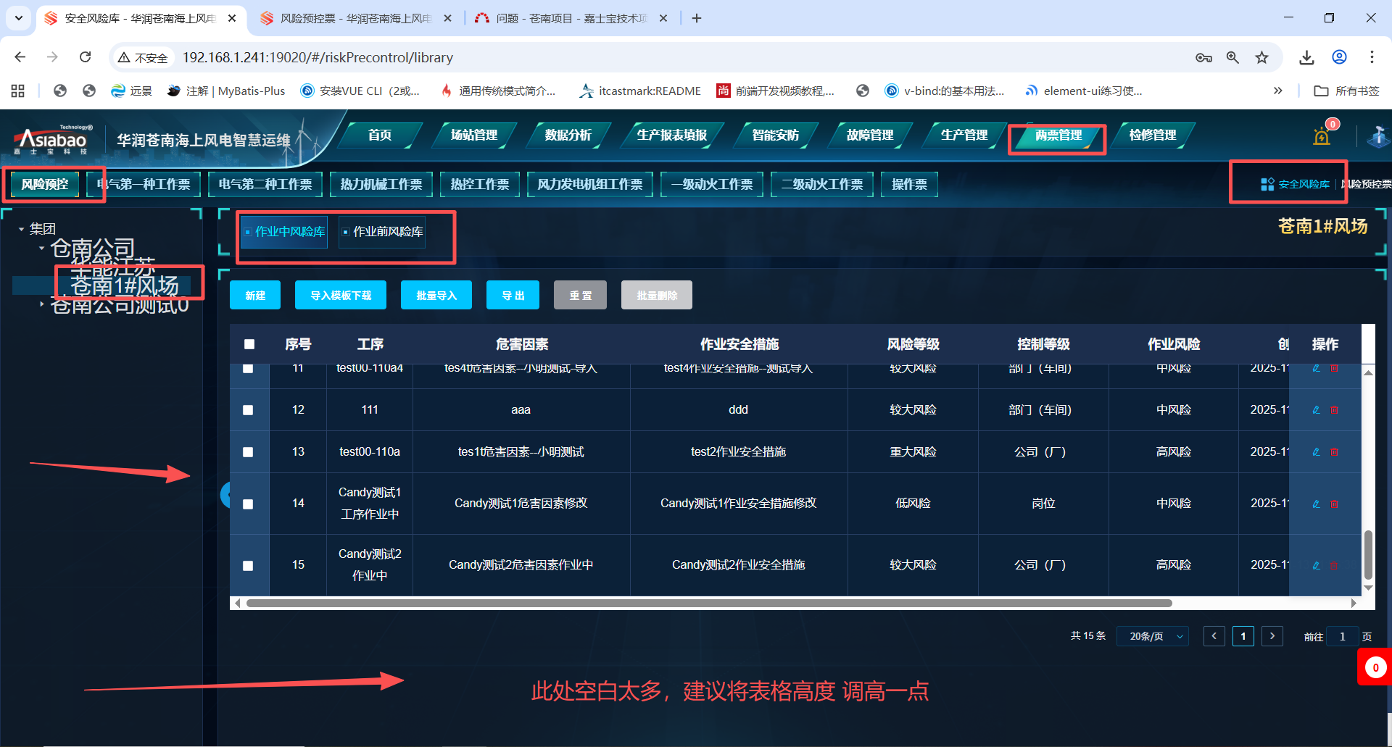This screenshot has height=747, width=1392.
Task: Check the checkbox for row 12
Action: [x=248, y=410]
